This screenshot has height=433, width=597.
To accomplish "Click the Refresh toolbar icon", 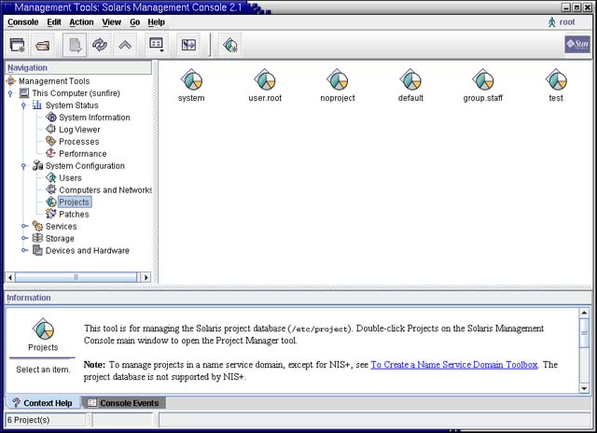I will [x=100, y=45].
